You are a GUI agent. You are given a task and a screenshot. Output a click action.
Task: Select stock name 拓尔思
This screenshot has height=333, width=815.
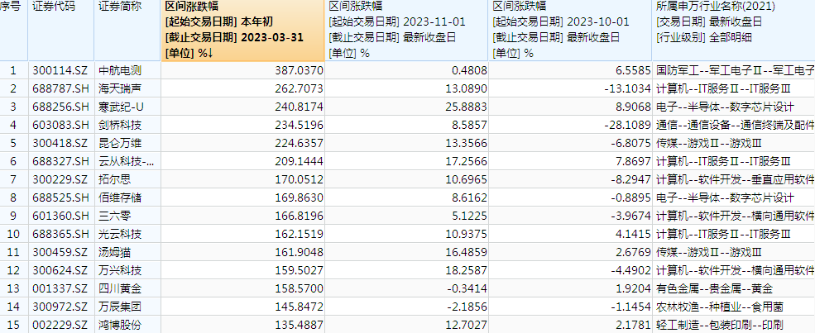[x=115, y=180]
